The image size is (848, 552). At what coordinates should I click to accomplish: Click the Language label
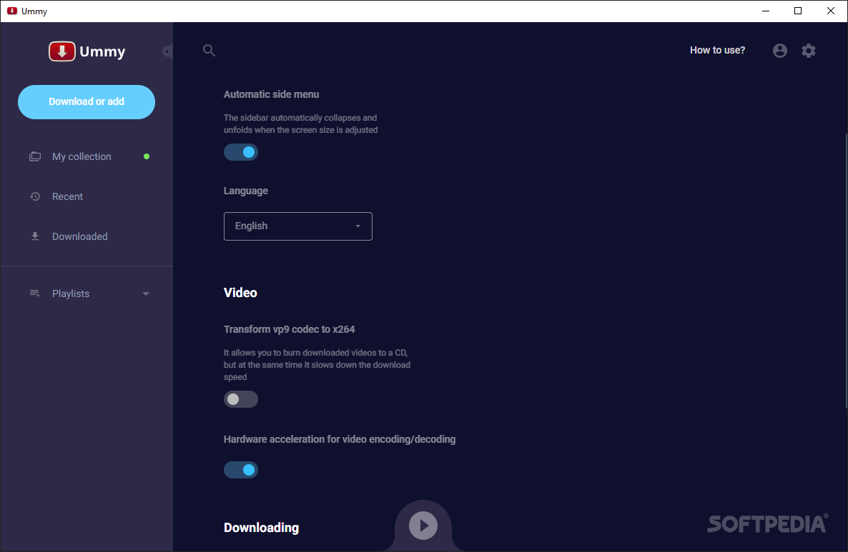[246, 191]
